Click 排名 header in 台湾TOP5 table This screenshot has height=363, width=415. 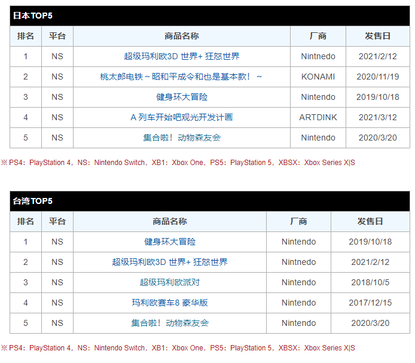pos(25,221)
